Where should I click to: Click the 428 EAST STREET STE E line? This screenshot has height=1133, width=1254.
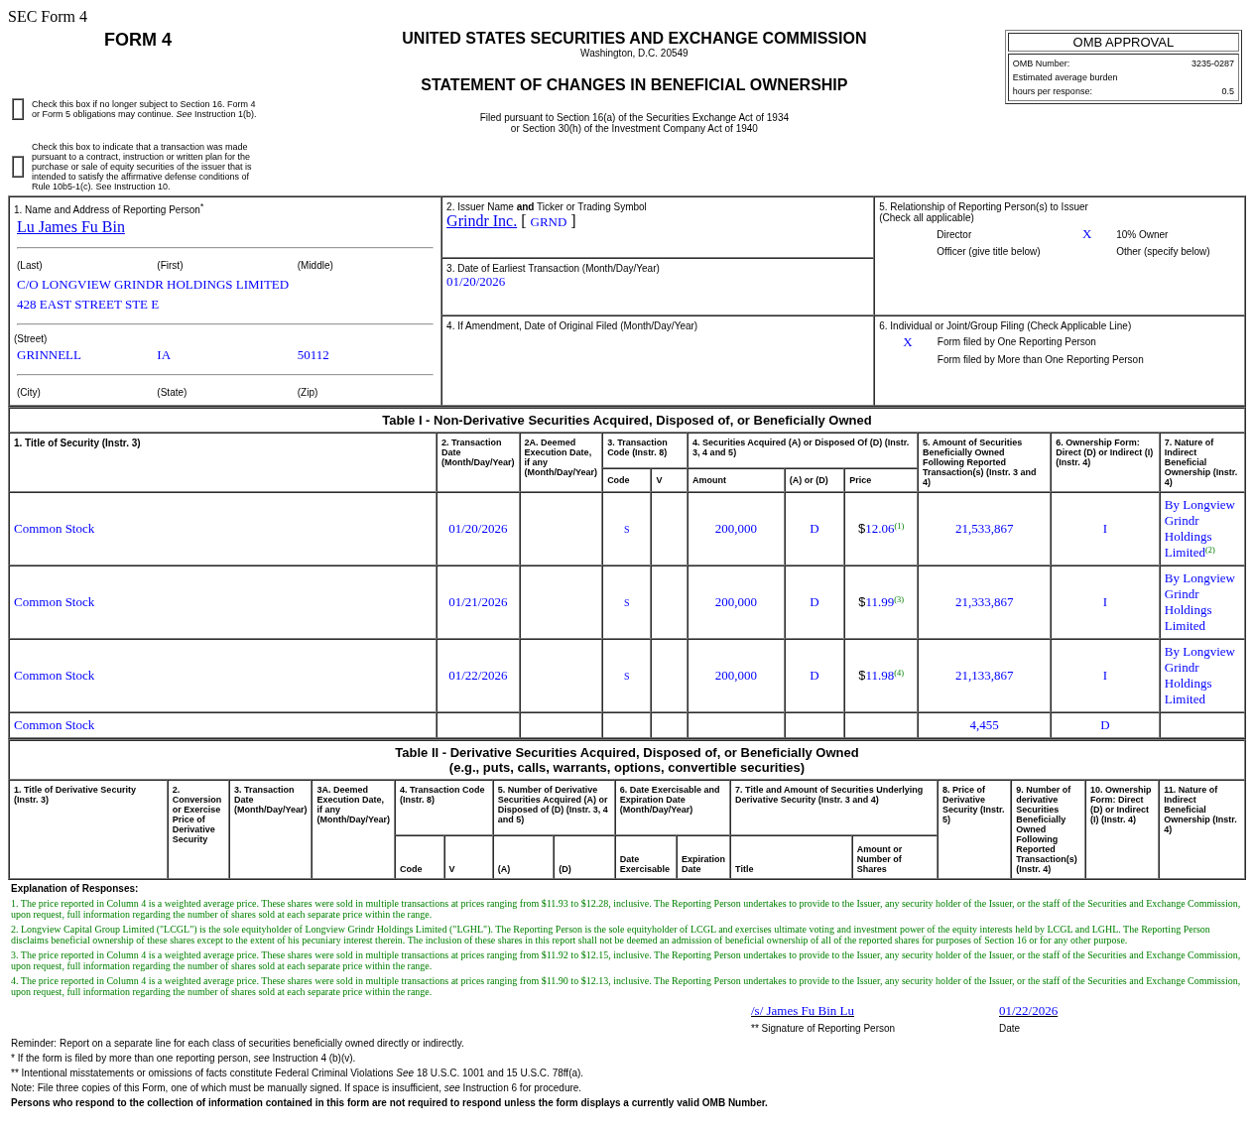point(87,305)
